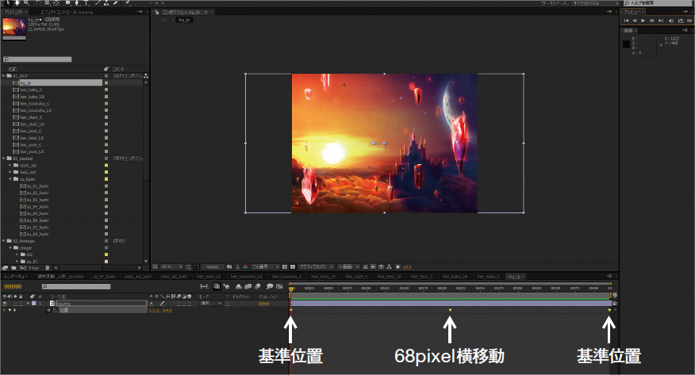Image resolution: width=695 pixels, height=375 pixels.
Task: Open the hen_yure_LR timeline tab
Action: 209,276
